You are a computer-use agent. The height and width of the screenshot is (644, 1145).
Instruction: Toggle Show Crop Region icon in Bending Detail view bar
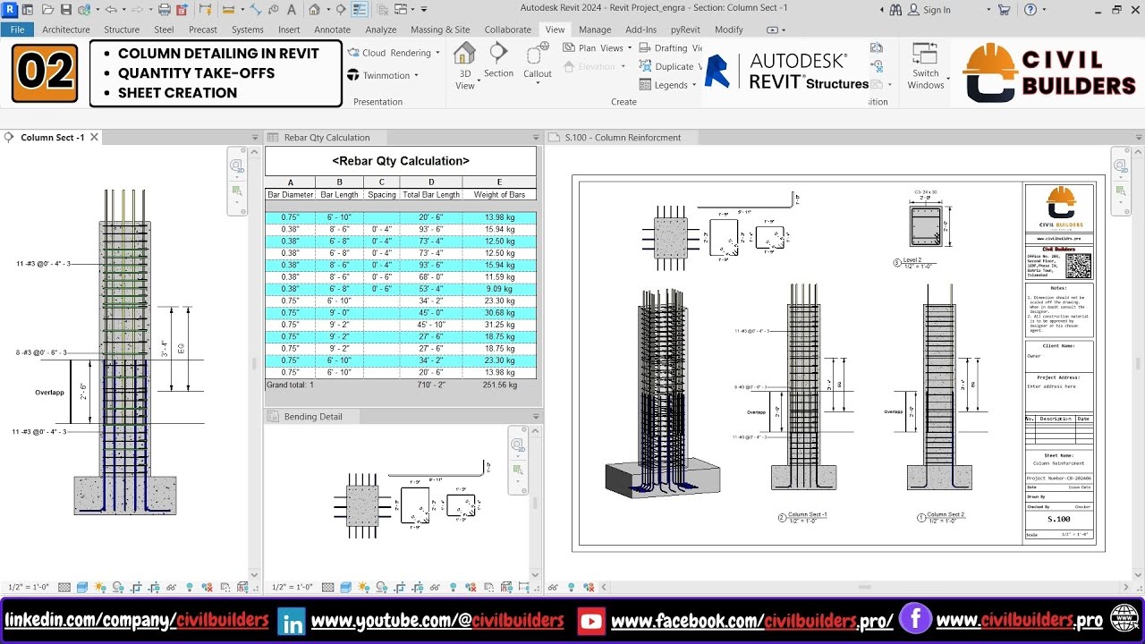click(417, 587)
